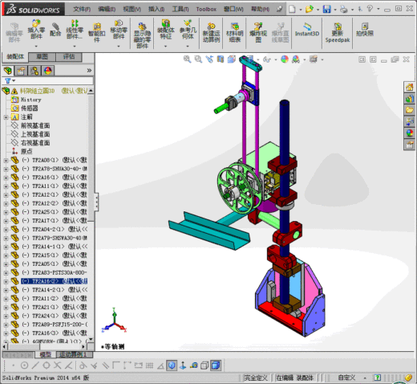
Task: Expand the TF2A08<1> component node
Action: pyautogui.click(x=6, y=161)
